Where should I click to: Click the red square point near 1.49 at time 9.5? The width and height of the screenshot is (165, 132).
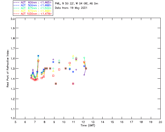(x=59, y=69)
